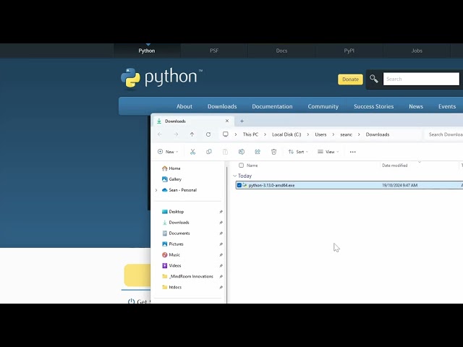Open Desktop in the navigation pane
This screenshot has height=347, width=463.
click(173, 212)
